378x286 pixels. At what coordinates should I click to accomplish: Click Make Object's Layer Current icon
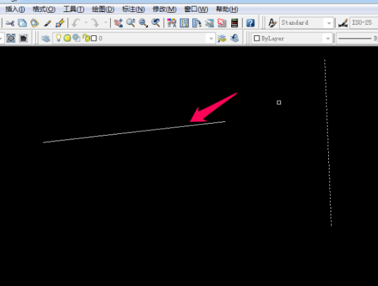click(x=222, y=38)
